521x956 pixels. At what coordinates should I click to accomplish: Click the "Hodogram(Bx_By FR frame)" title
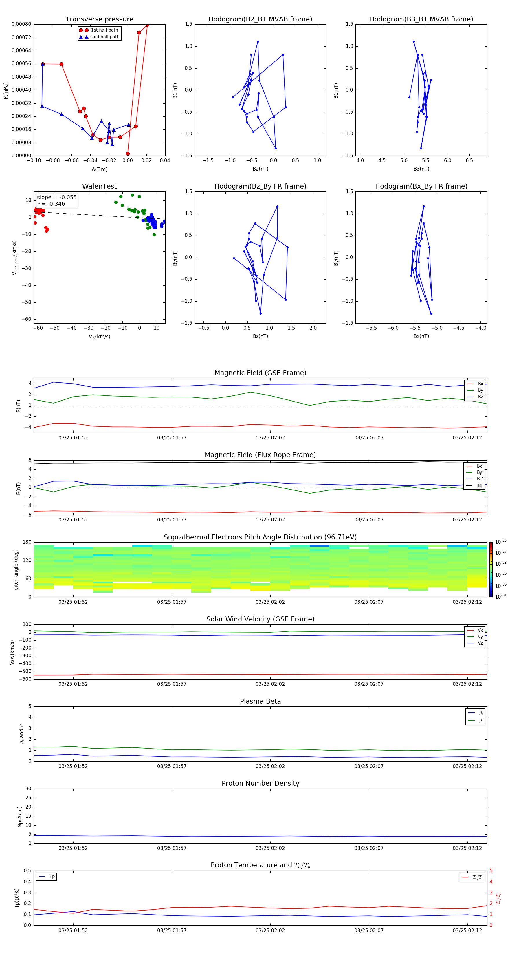(x=421, y=186)
